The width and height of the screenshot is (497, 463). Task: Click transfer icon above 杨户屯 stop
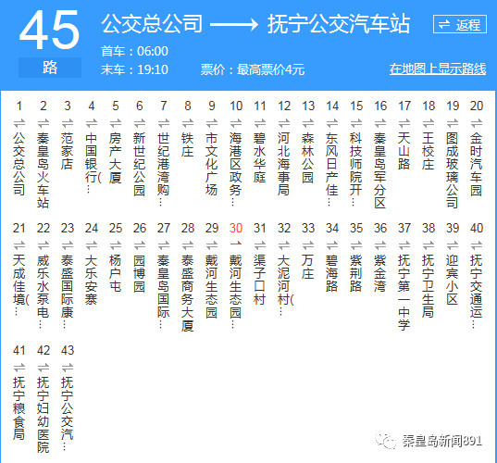click(x=116, y=245)
